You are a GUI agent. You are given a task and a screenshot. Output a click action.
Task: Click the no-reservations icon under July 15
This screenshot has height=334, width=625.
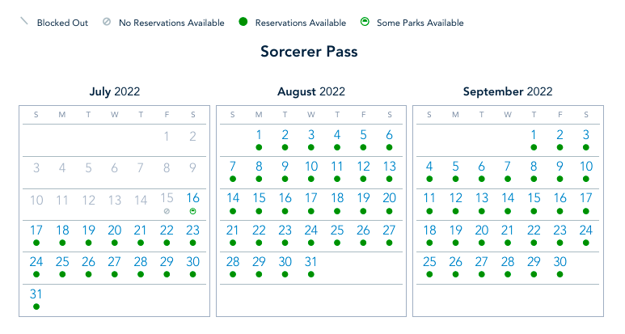pos(167,211)
